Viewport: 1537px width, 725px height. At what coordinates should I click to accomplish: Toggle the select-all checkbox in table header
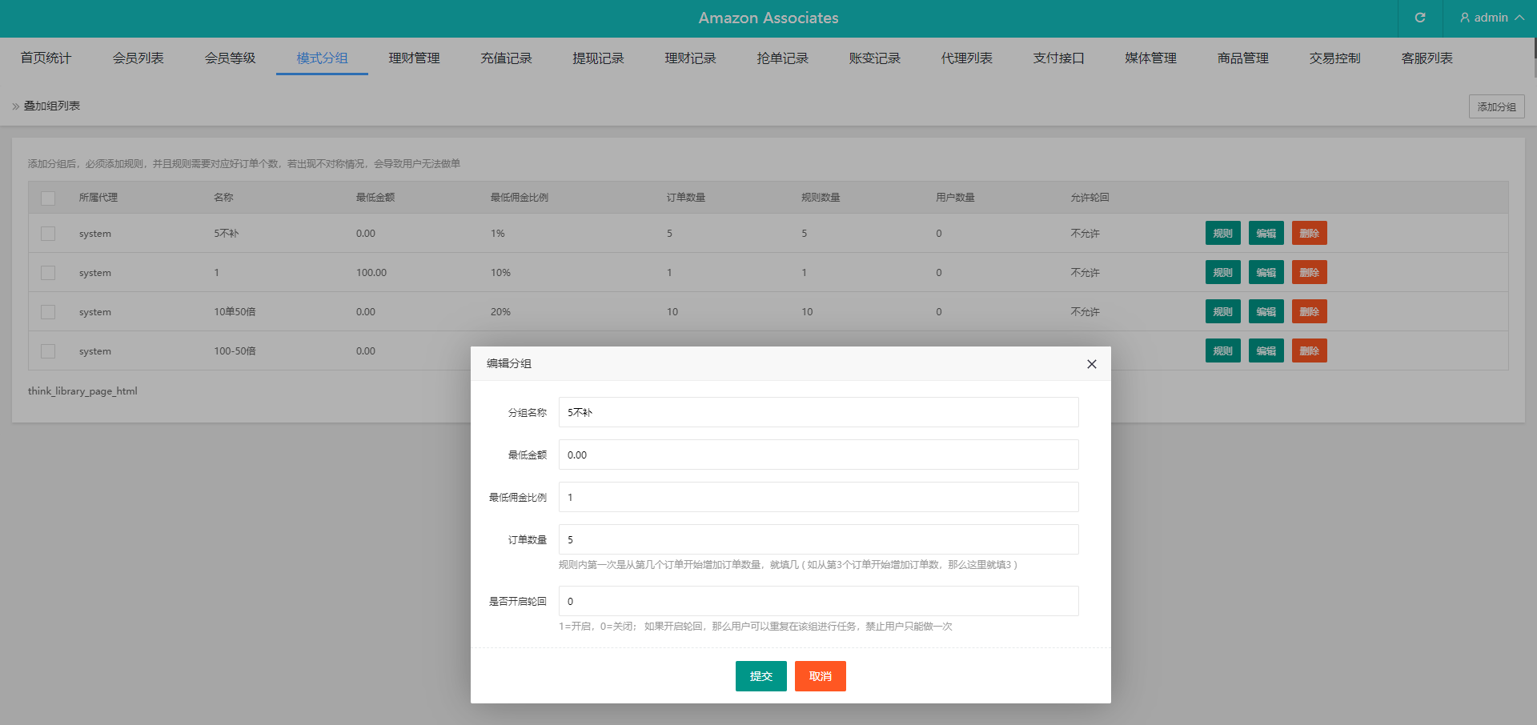point(48,198)
